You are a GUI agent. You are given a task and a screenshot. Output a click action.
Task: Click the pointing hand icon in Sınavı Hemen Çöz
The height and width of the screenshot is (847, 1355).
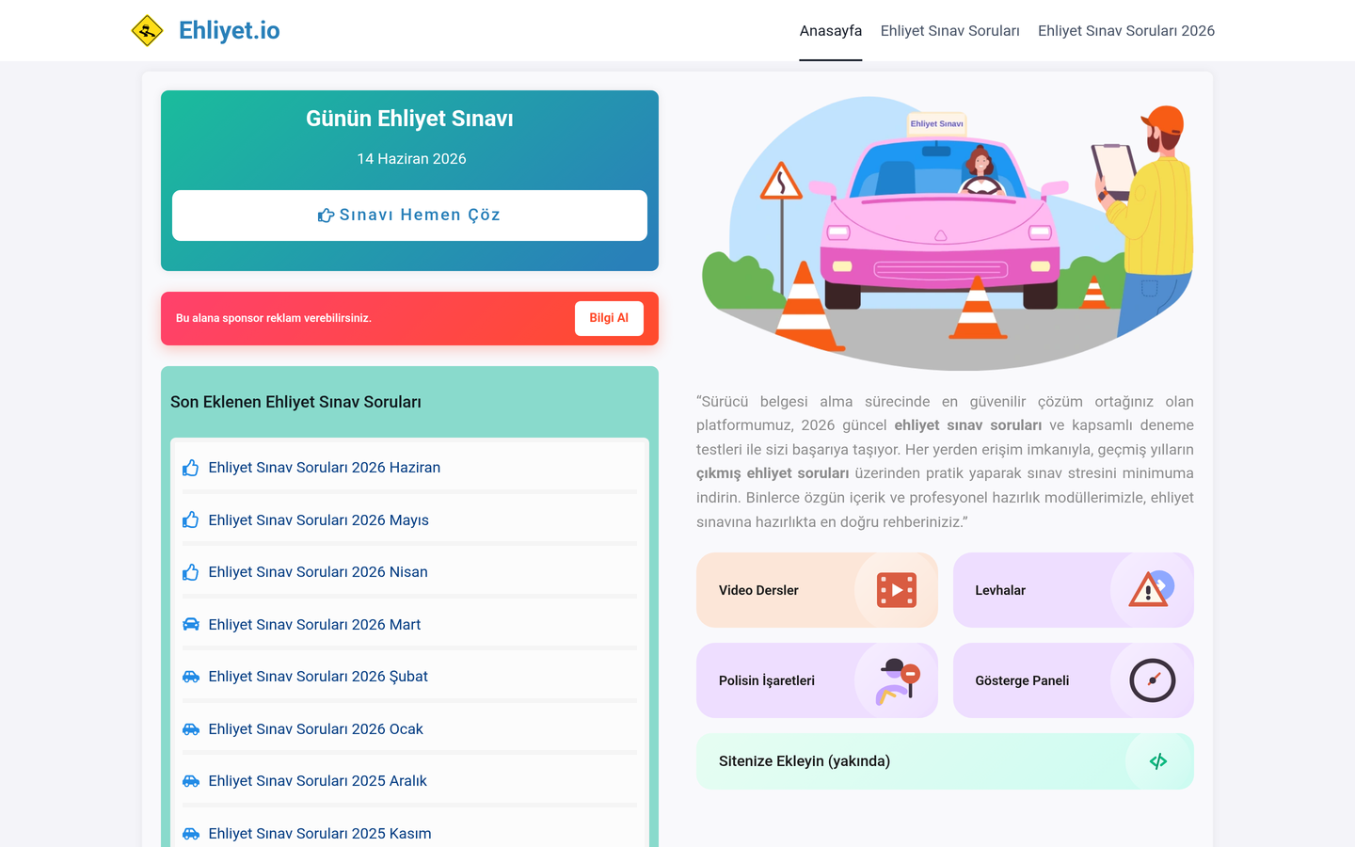327,216
